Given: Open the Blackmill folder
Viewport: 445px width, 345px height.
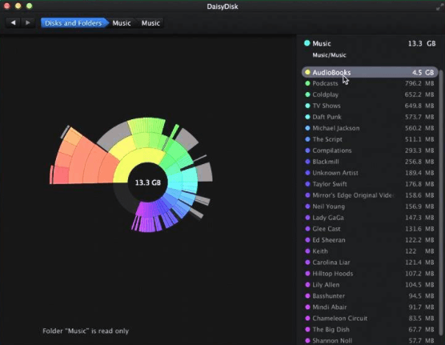Looking at the screenshot, I should (370, 162).
